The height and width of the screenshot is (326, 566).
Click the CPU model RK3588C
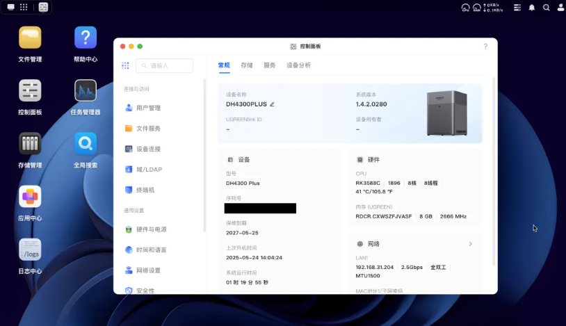click(368, 184)
